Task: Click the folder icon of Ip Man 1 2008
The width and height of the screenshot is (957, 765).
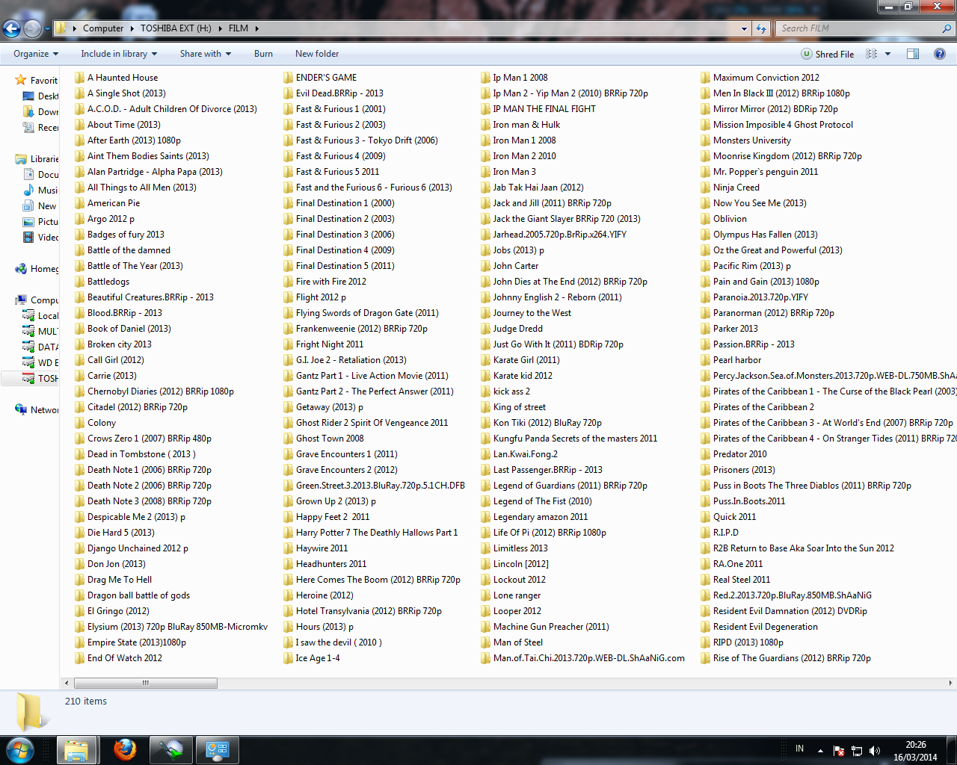Action: [x=485, y=77]
